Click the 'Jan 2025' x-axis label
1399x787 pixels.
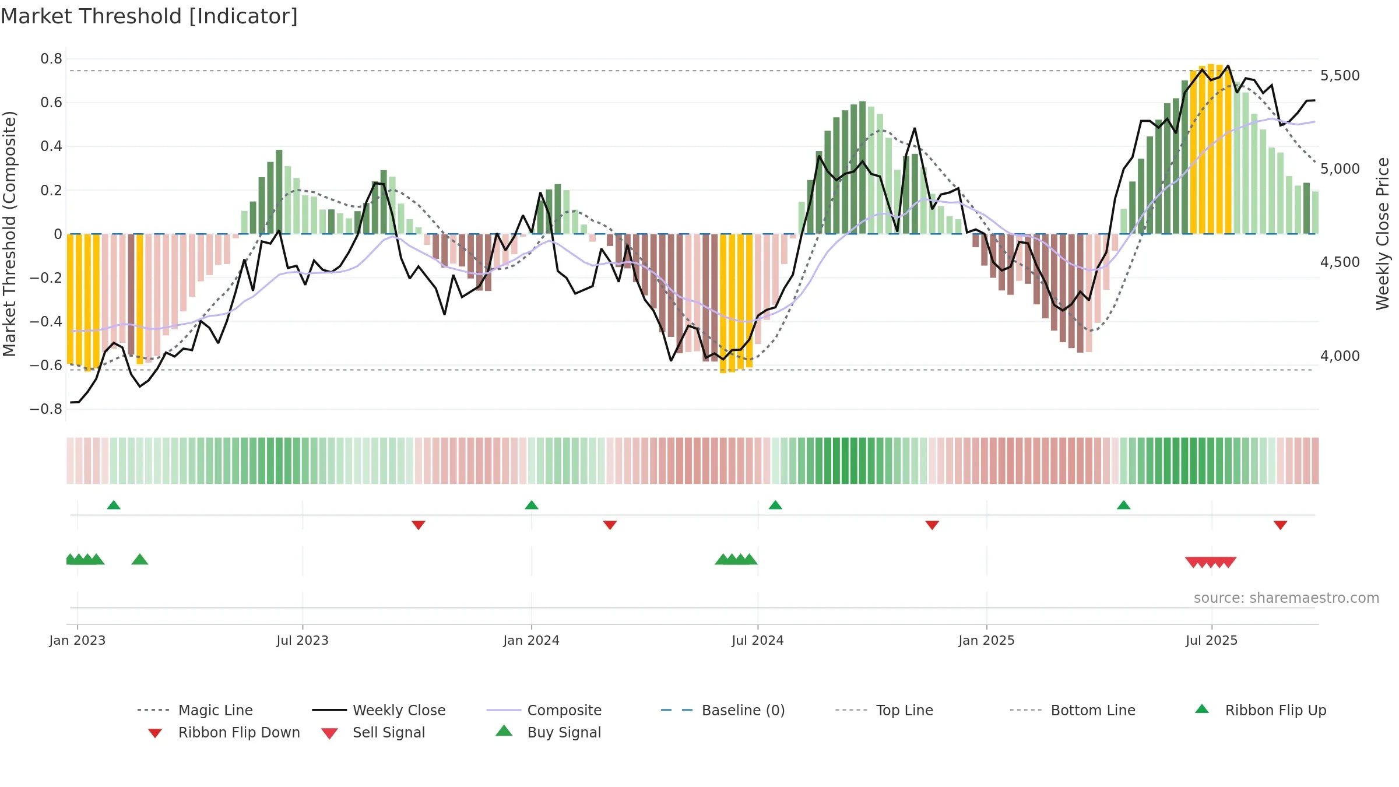coord(987,641)
